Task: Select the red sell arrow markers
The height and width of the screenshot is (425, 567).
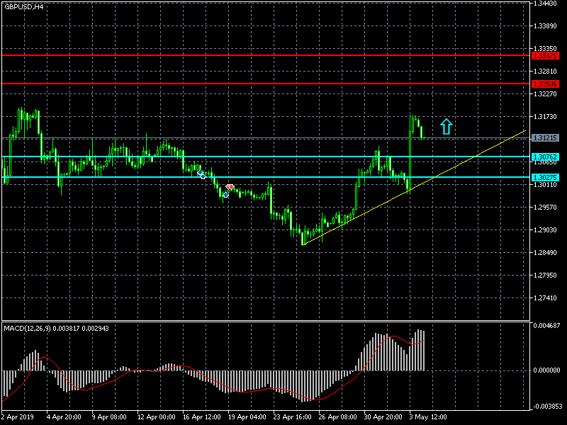Action: tap(229, 187)
